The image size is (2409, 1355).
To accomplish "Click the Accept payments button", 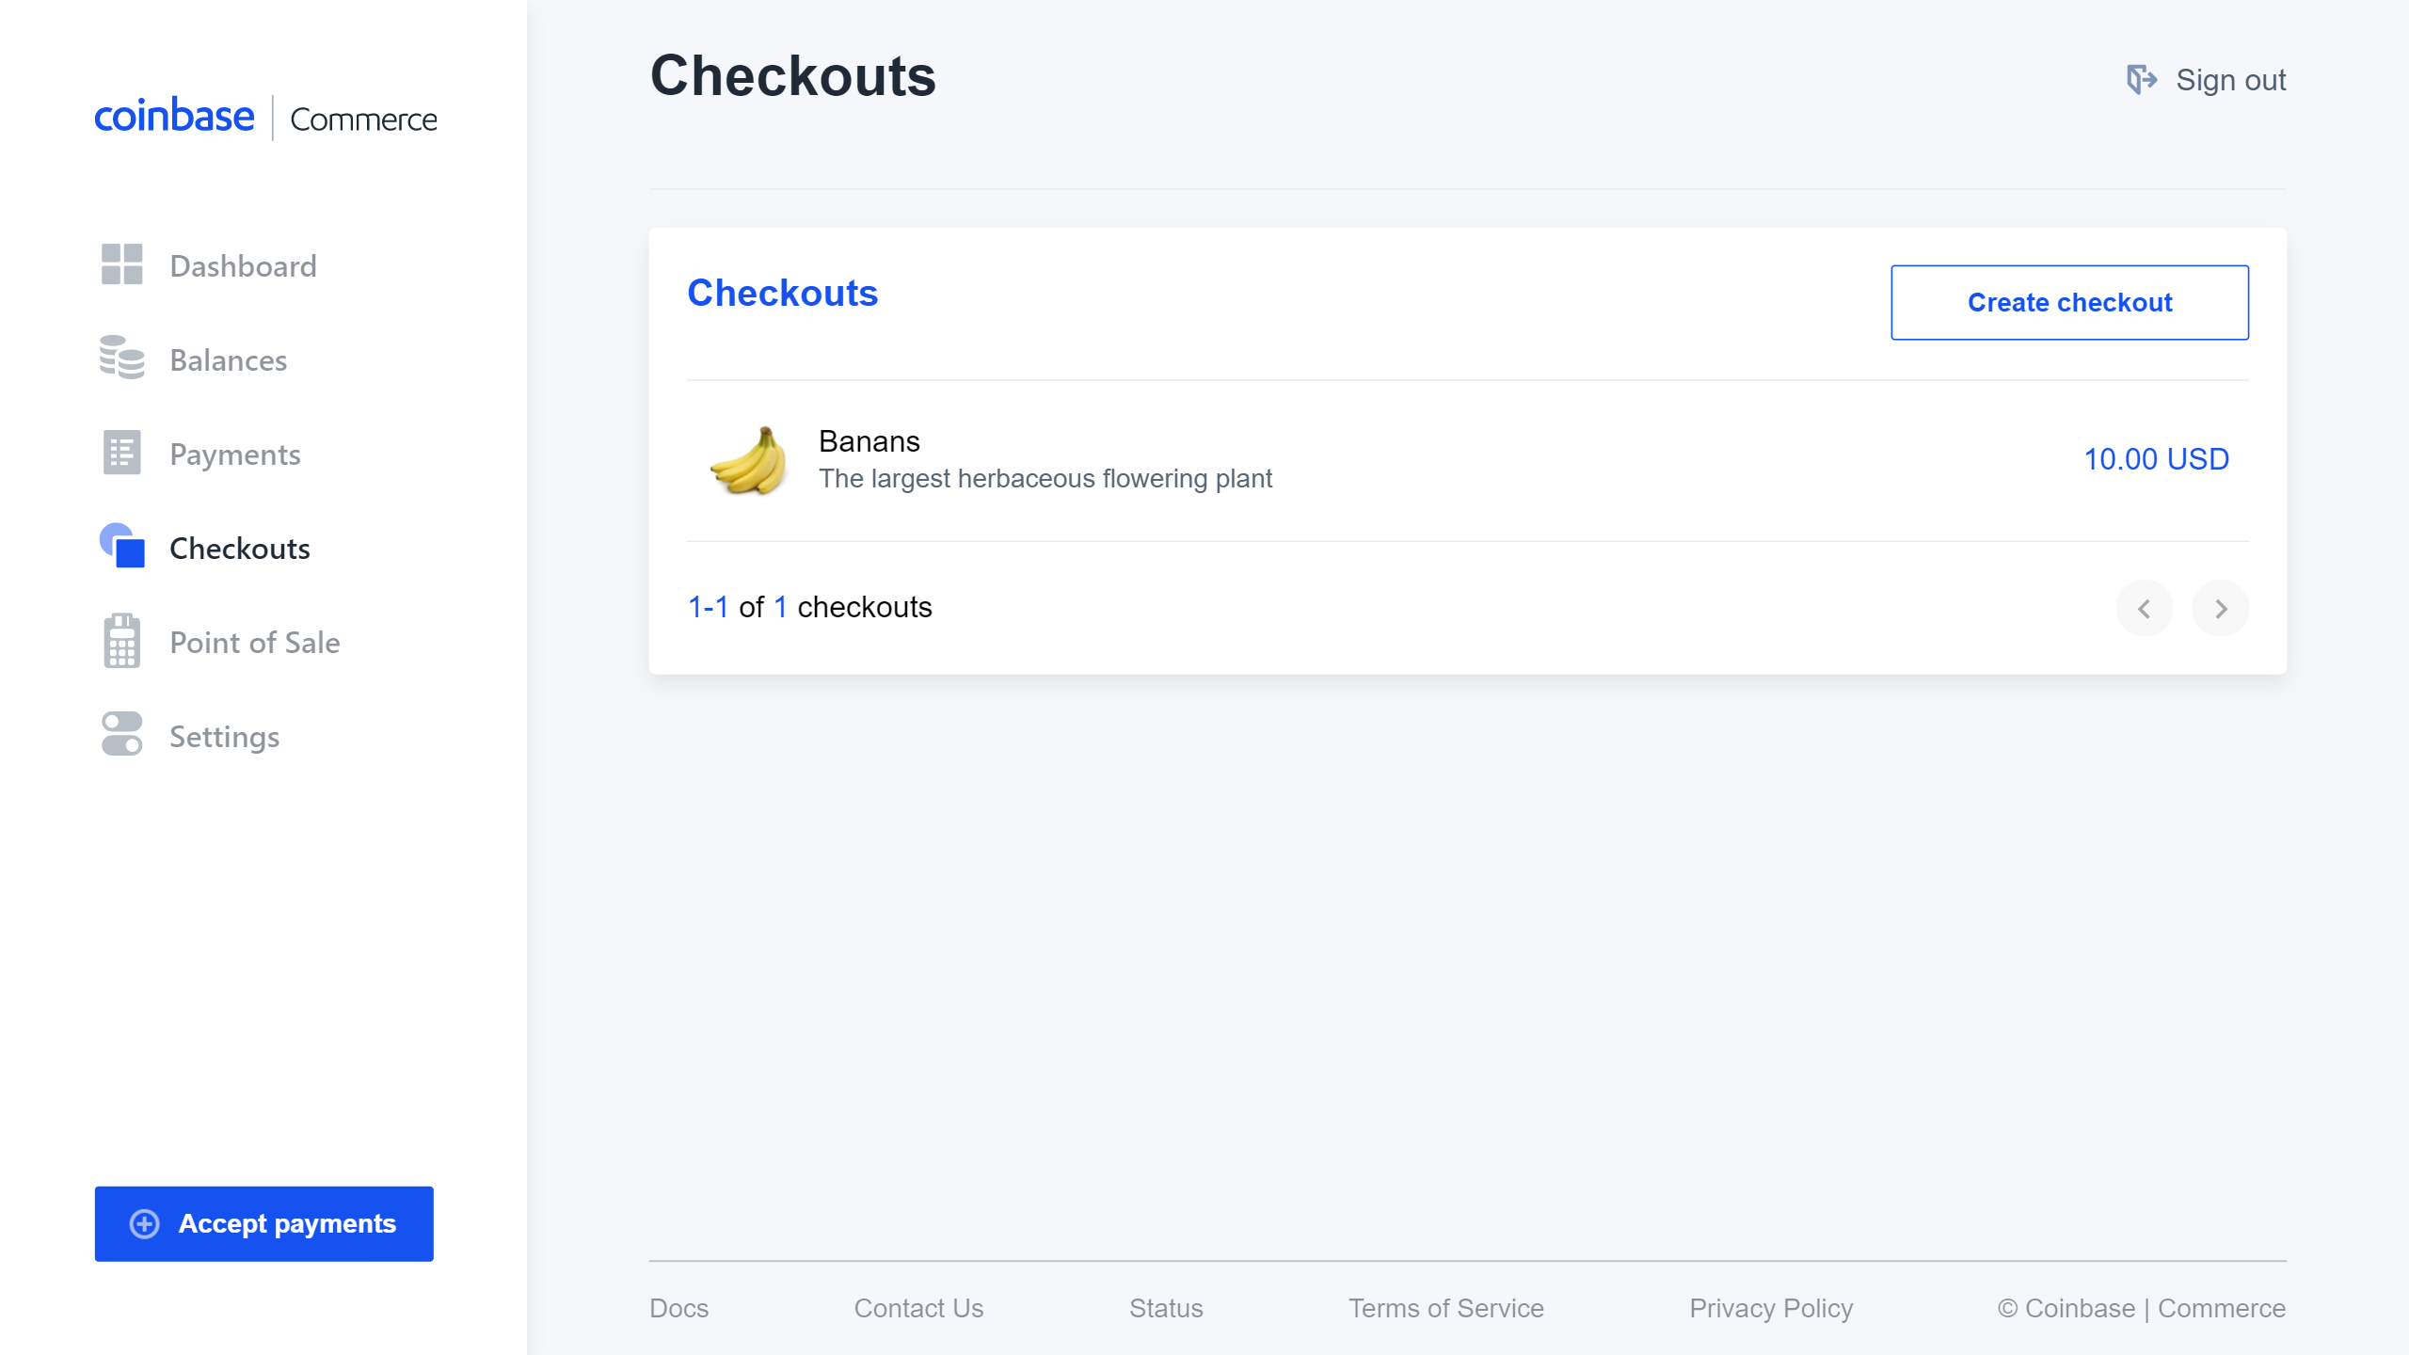I will [x=263, y=1222].
